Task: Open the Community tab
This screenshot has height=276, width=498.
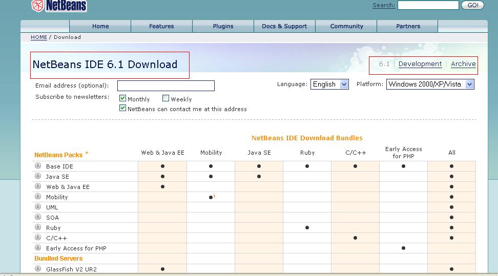Action: tap(346, 26)
